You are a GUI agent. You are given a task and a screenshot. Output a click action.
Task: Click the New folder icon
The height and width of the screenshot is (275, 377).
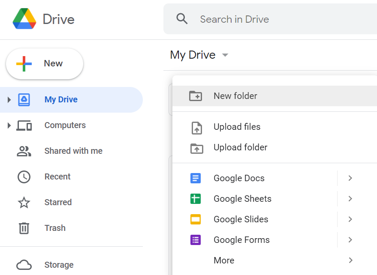click(196, 96)
